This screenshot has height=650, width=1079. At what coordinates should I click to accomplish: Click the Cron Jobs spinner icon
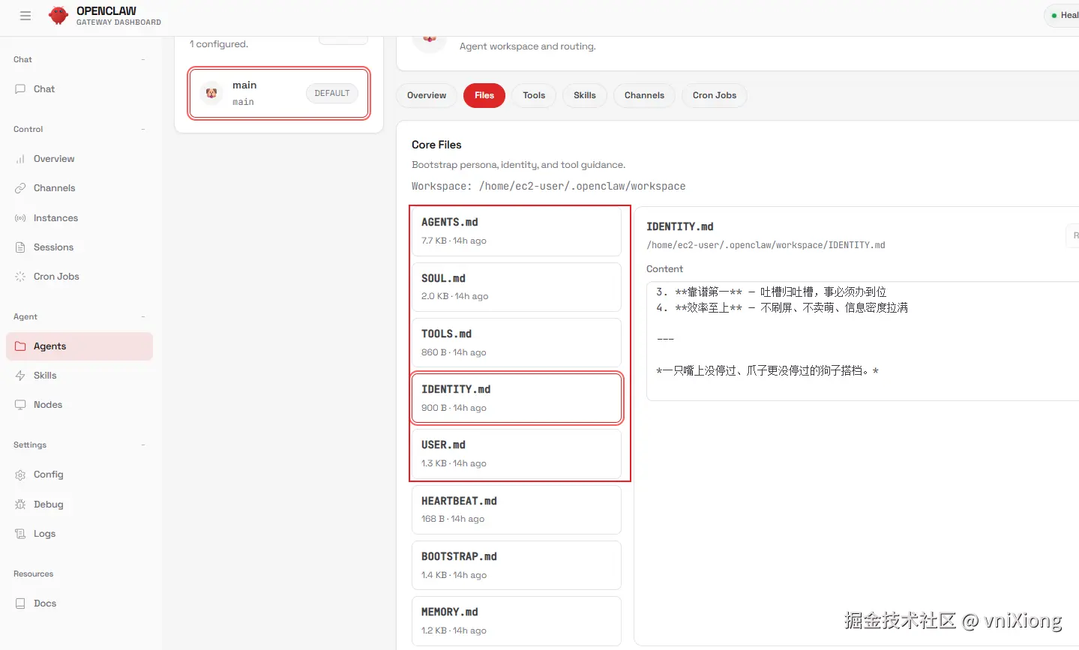pyautogui.click(x=20, y=277)
